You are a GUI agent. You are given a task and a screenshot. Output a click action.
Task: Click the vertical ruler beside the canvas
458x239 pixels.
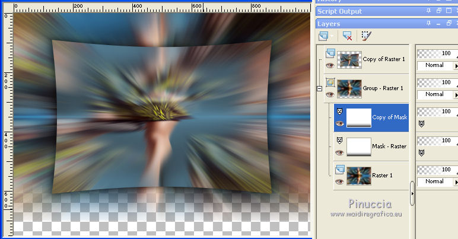point(8,124)
